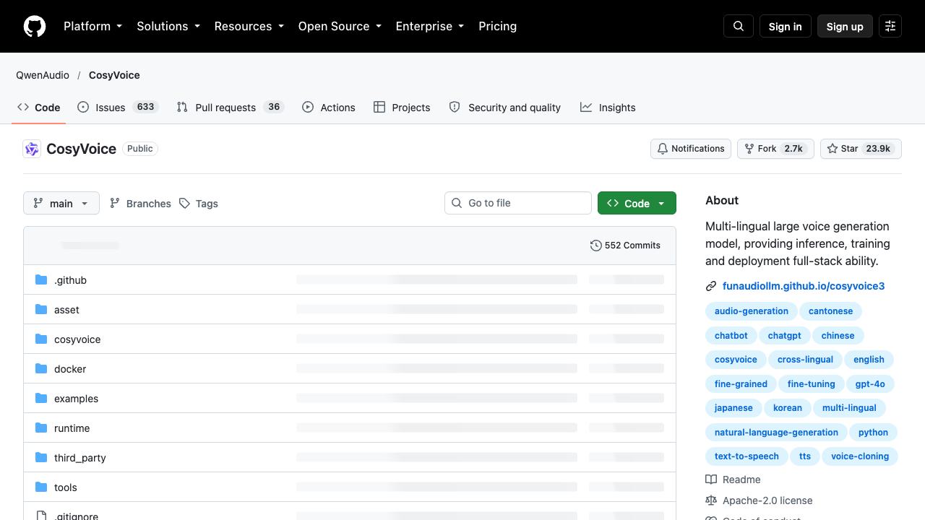Click the link icon beside the website URL

point(711,286)
